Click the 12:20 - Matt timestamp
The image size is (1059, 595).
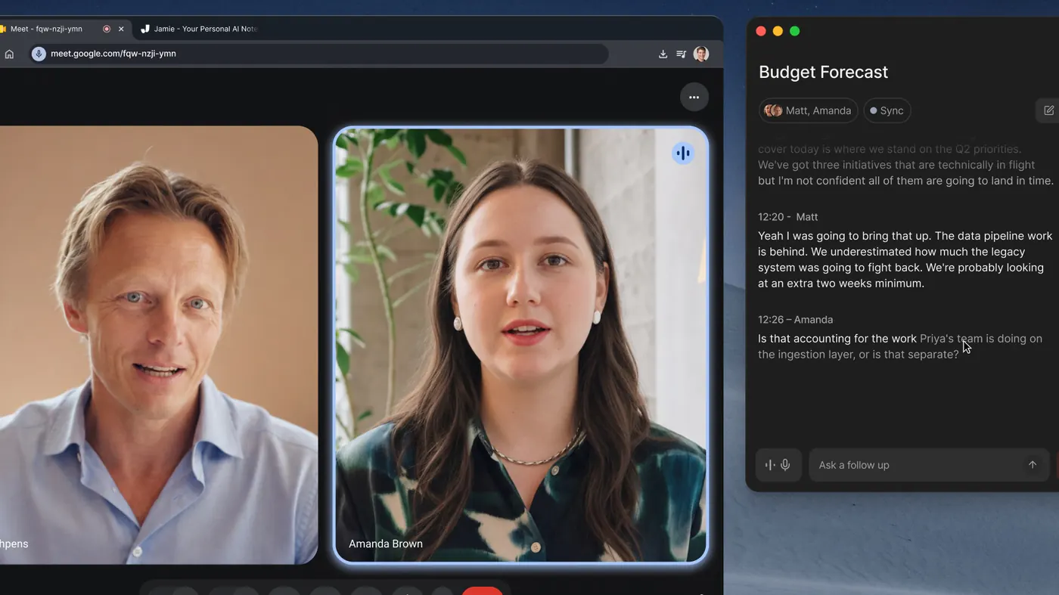coord(788,217)
